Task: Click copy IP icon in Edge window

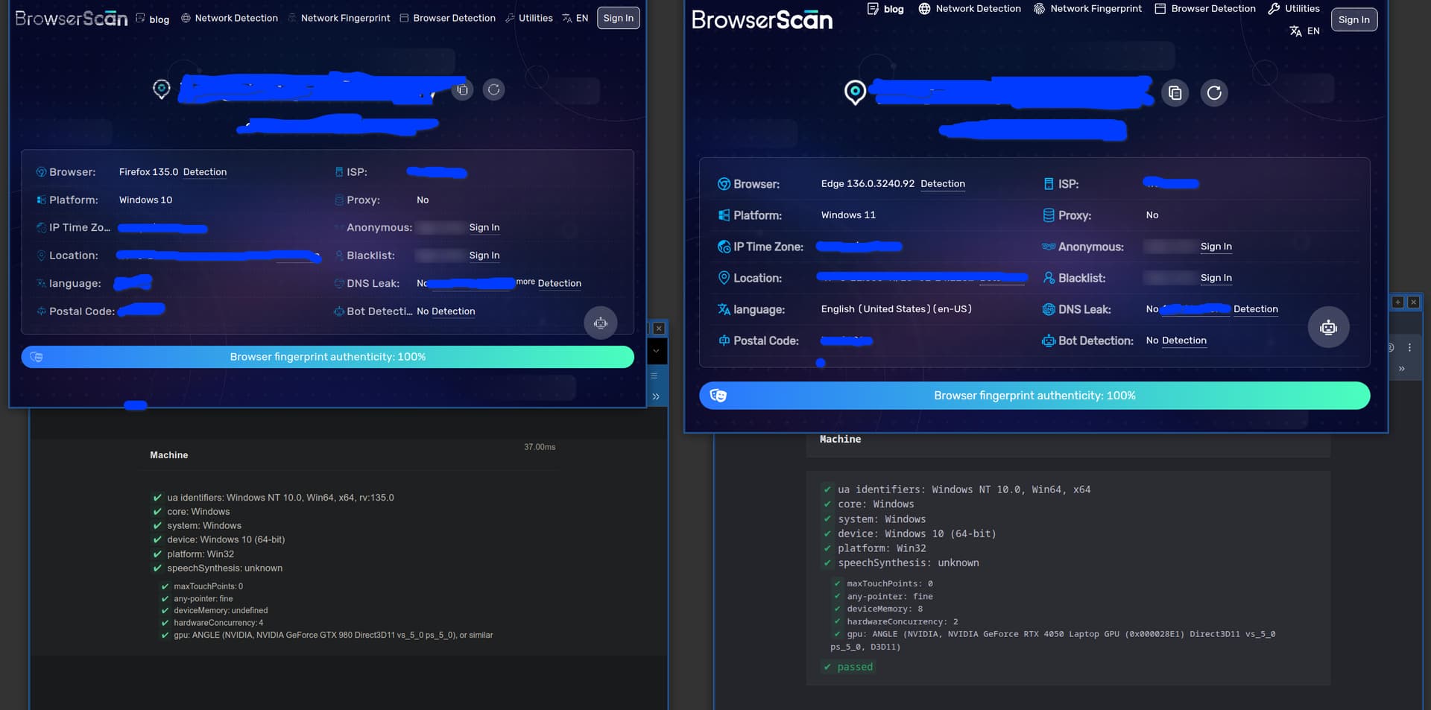Action: (1175, 93)
